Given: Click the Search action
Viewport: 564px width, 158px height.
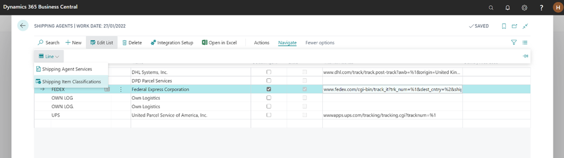Looking at the screenshot, I should (x=48, y=43).
